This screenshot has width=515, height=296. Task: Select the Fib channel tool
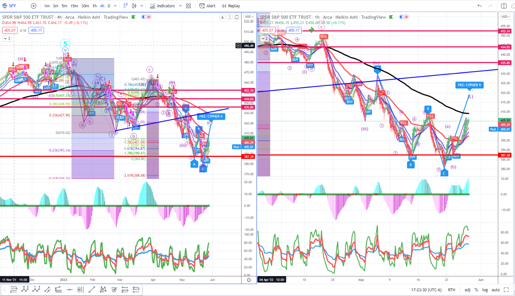pos(136,289)
